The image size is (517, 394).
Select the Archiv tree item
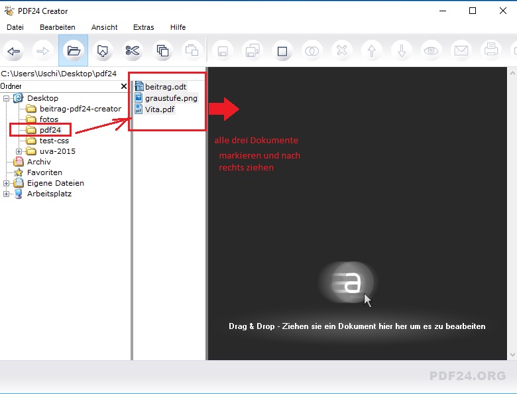click(x=39, y=162)
